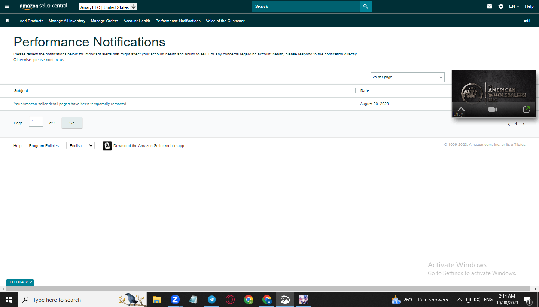This screenshot has height=307, width=539.
Task: Click the volume speaker tray icon
Action: point(477,300)
